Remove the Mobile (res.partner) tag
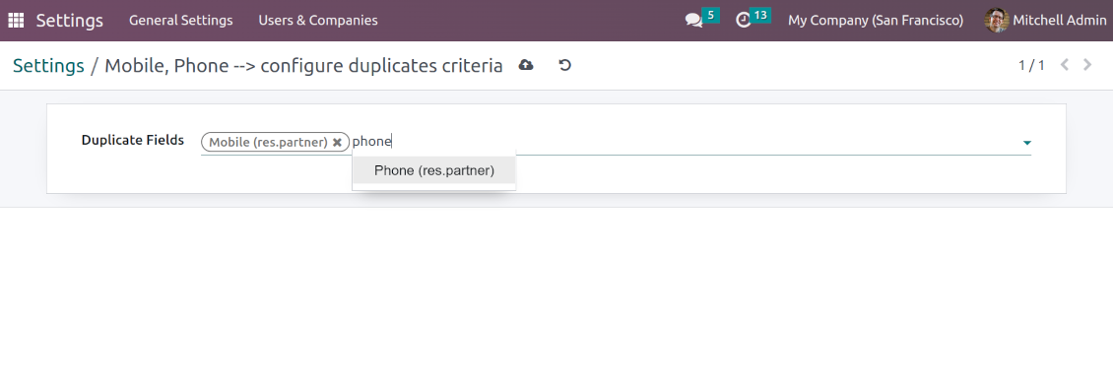 coord(337,142)
